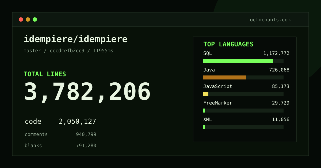
Task: Select the 1,172,772 SQL line count
Action: pos(276,53)
